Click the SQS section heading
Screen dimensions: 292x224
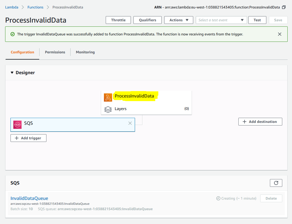[x=15, y=183]
